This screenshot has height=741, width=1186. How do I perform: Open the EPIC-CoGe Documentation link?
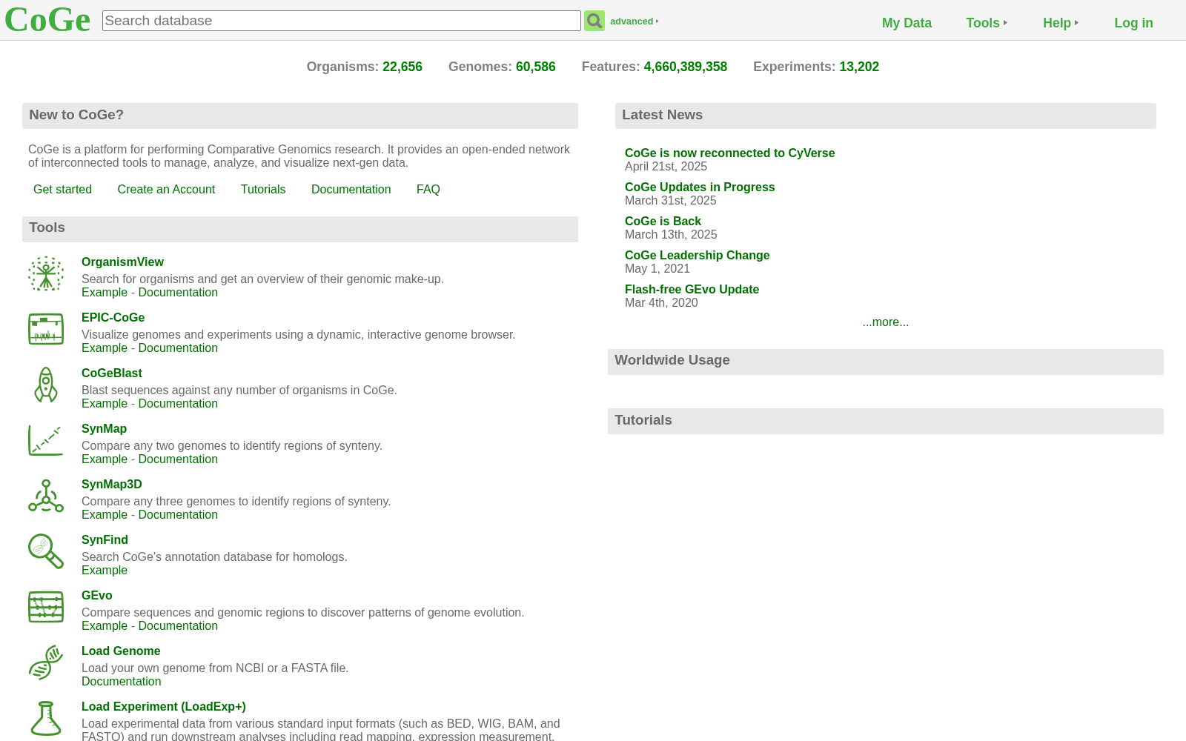(178, 348)
